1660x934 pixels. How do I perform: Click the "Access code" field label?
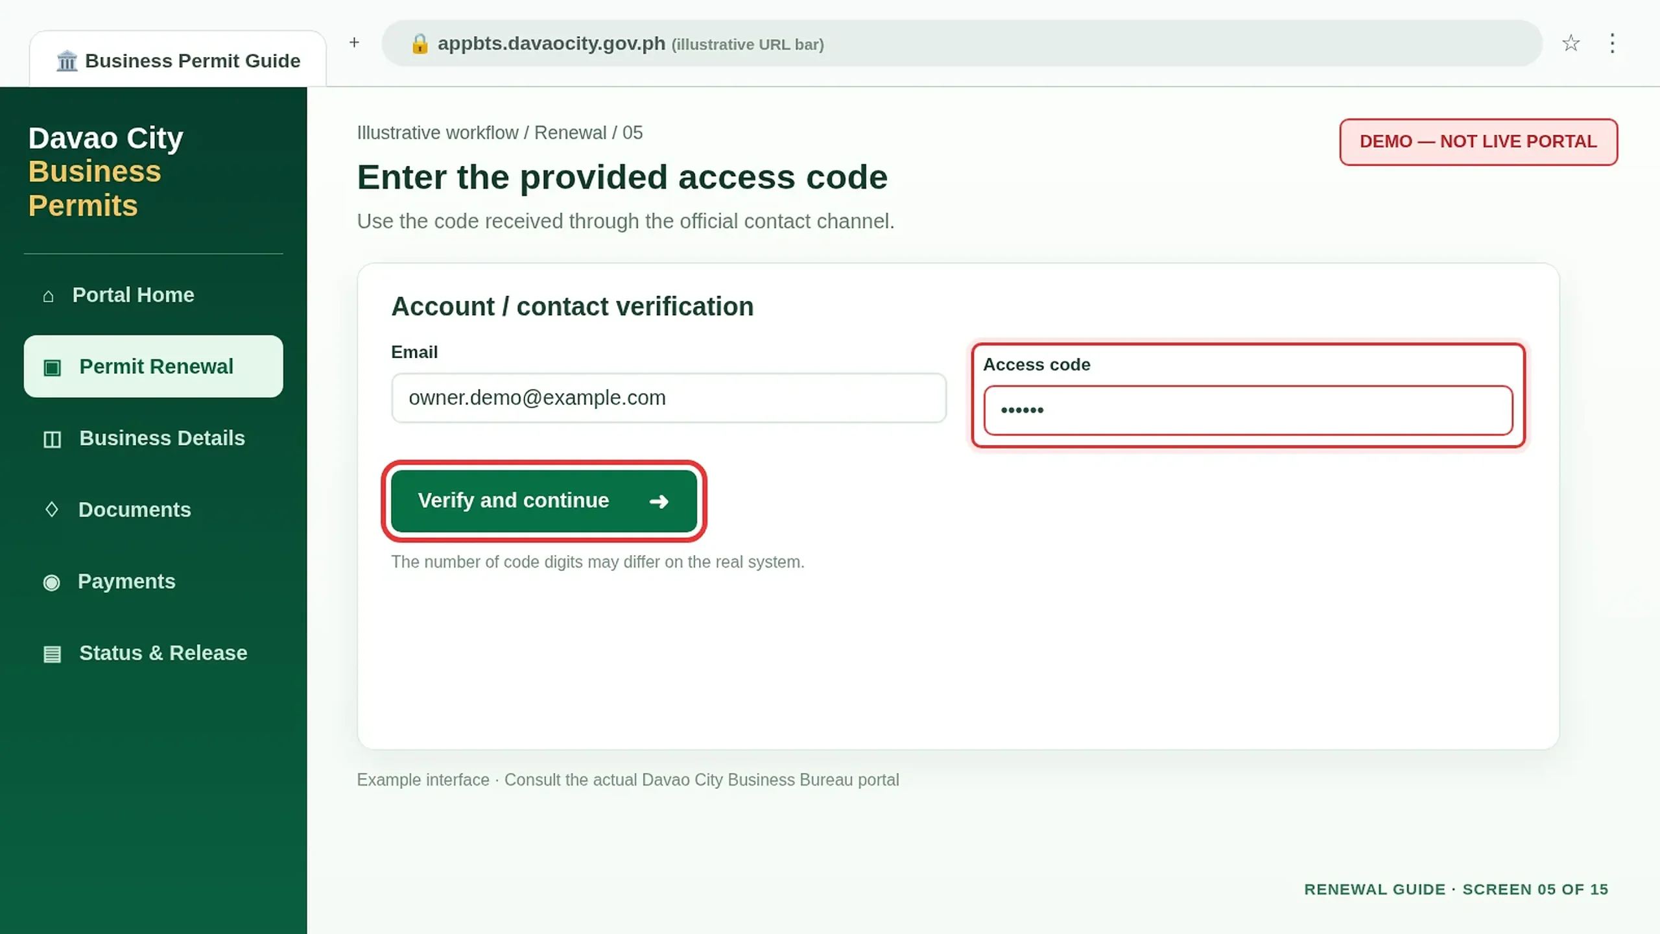(x=1036, y=365)
